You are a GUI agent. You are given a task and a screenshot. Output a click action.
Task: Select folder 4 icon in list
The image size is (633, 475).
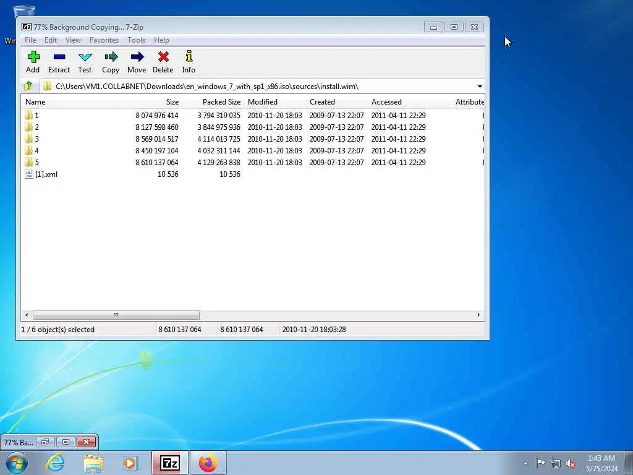(28, 150)
